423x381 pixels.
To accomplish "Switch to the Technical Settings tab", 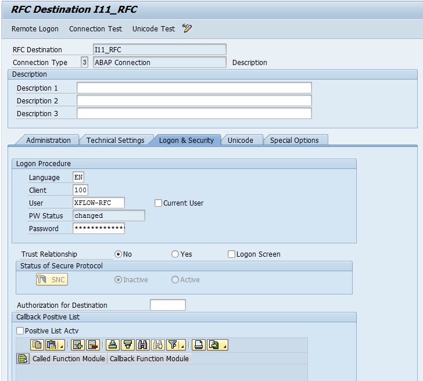I will 115,140.
